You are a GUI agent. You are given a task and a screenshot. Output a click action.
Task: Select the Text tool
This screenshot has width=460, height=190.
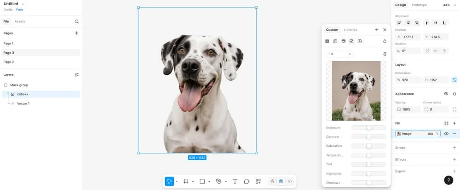click(x=235, y=181)
